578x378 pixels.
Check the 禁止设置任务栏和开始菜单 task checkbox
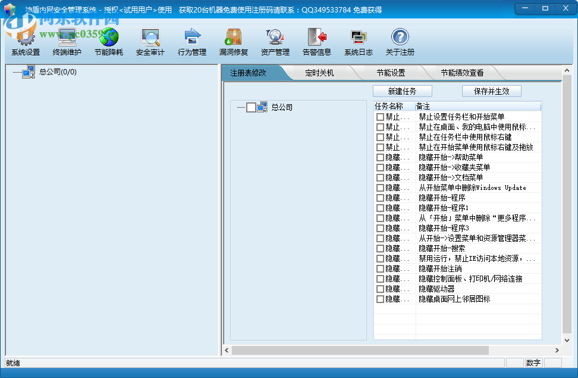coord(380,117)
